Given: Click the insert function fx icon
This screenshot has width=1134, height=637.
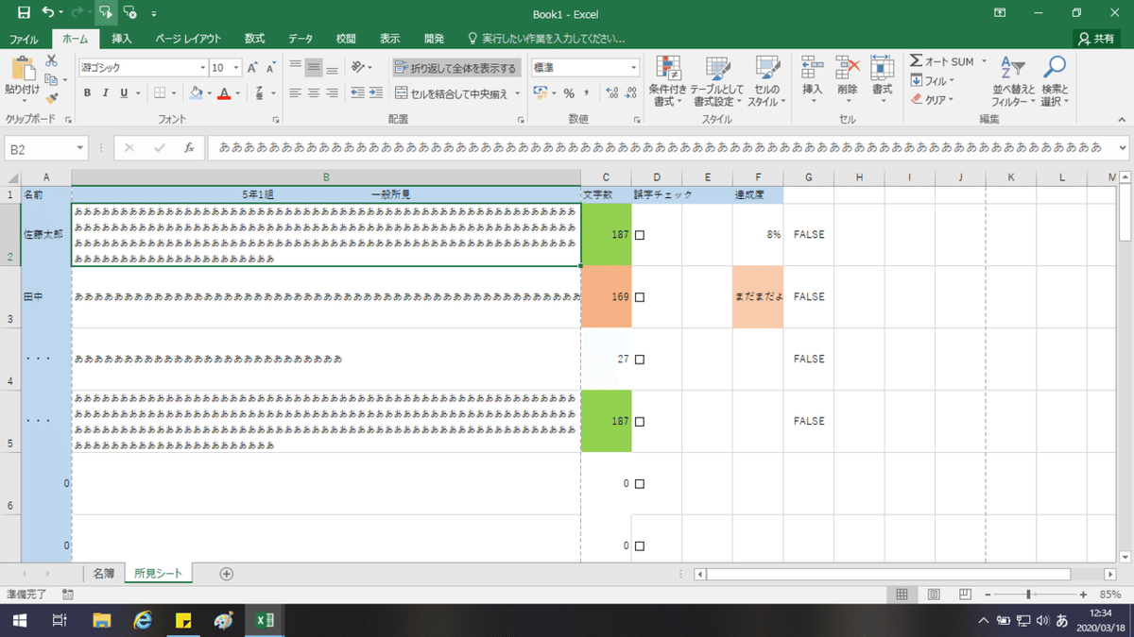Looking at the screenshot, I should 189,148.
